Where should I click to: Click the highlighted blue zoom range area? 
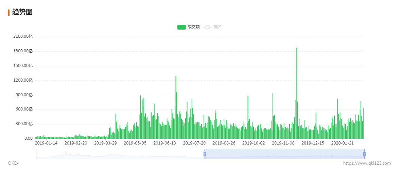[x=284, y=154]
